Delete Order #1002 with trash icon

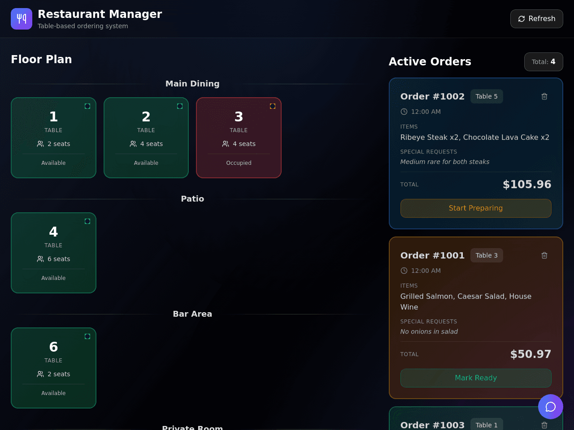tap(544, 96)
